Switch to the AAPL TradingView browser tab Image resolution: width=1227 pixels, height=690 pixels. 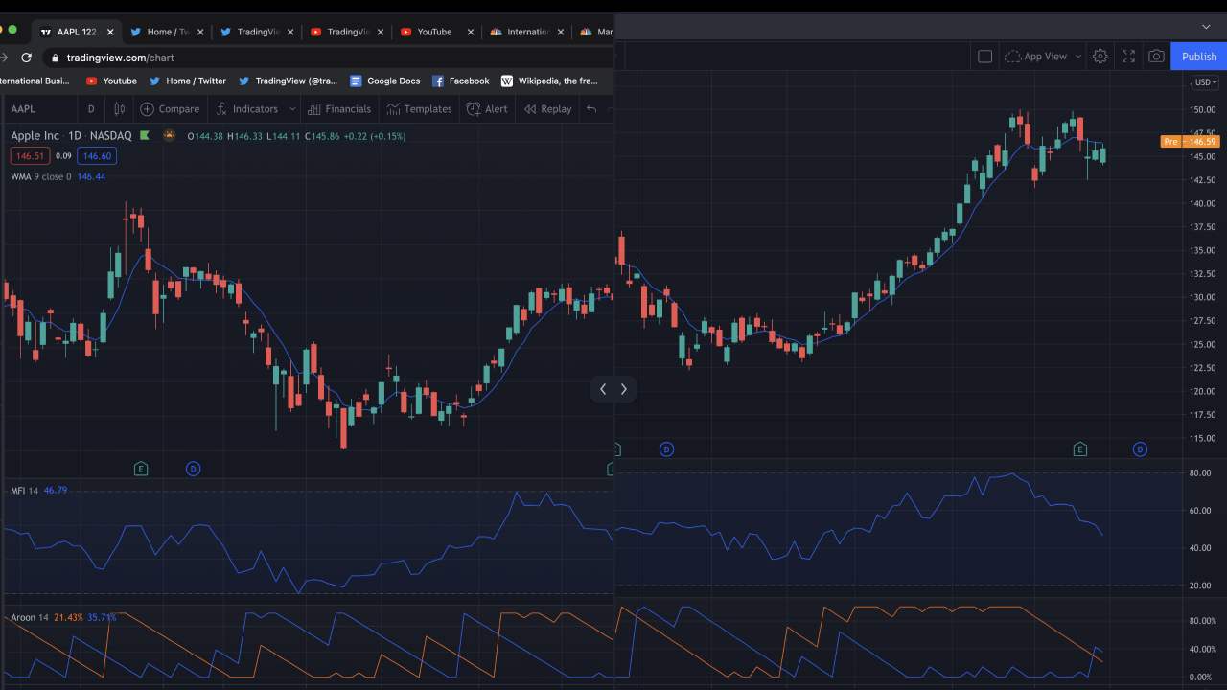point(76,32)
